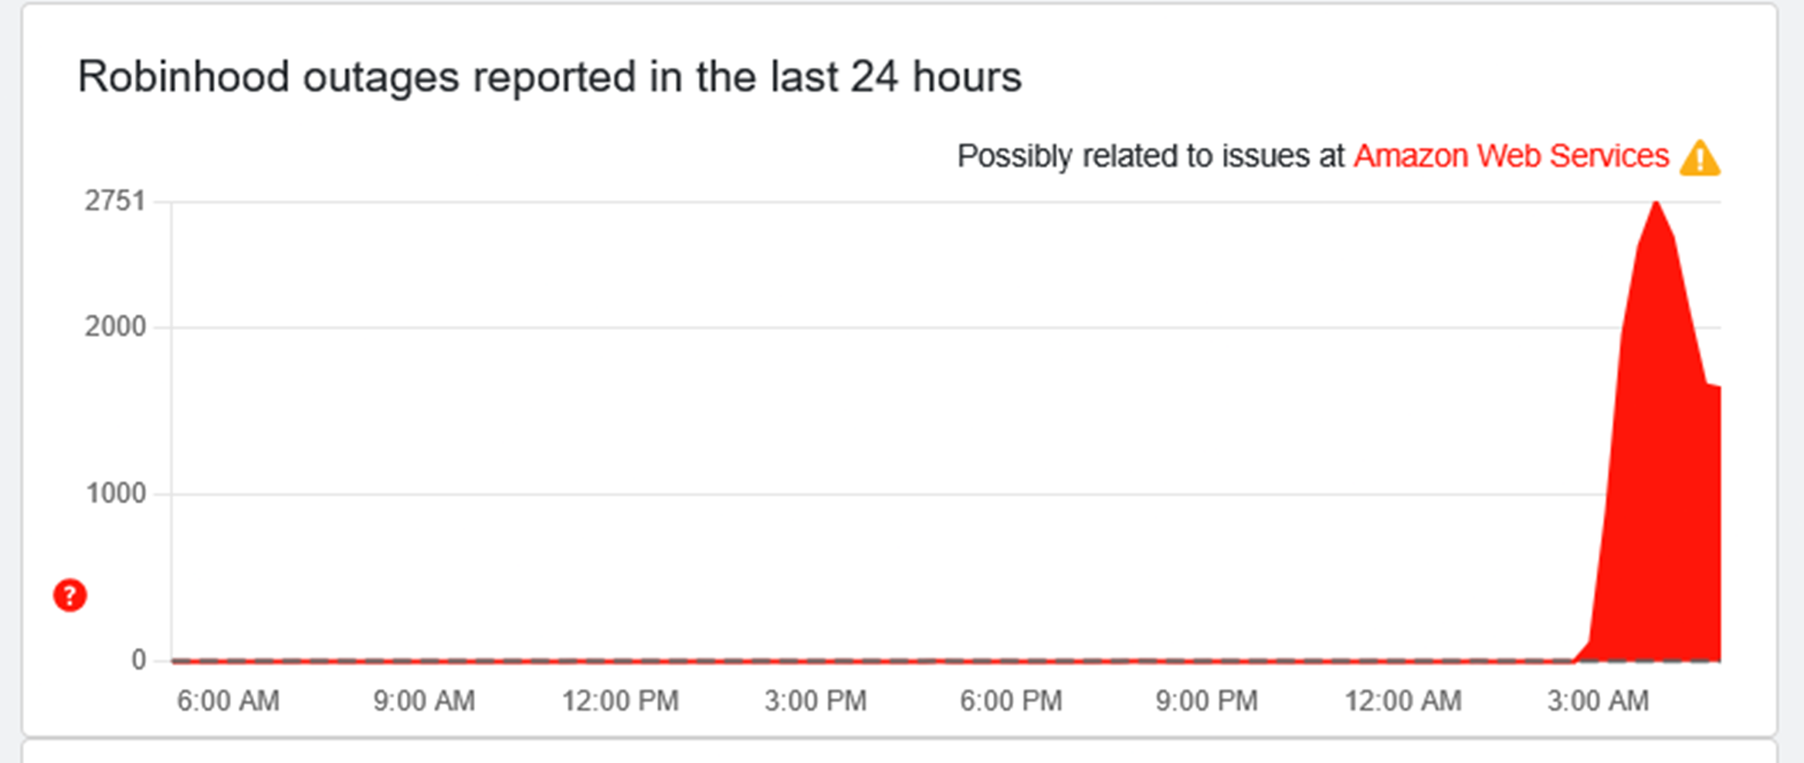Click the "Possibly related to issues at" text
Image resolution: width=1804 pixels, height=763 pixels.
pos(1151,156)
